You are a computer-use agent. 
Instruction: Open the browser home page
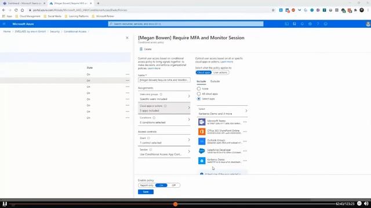[x=22, y=10]
